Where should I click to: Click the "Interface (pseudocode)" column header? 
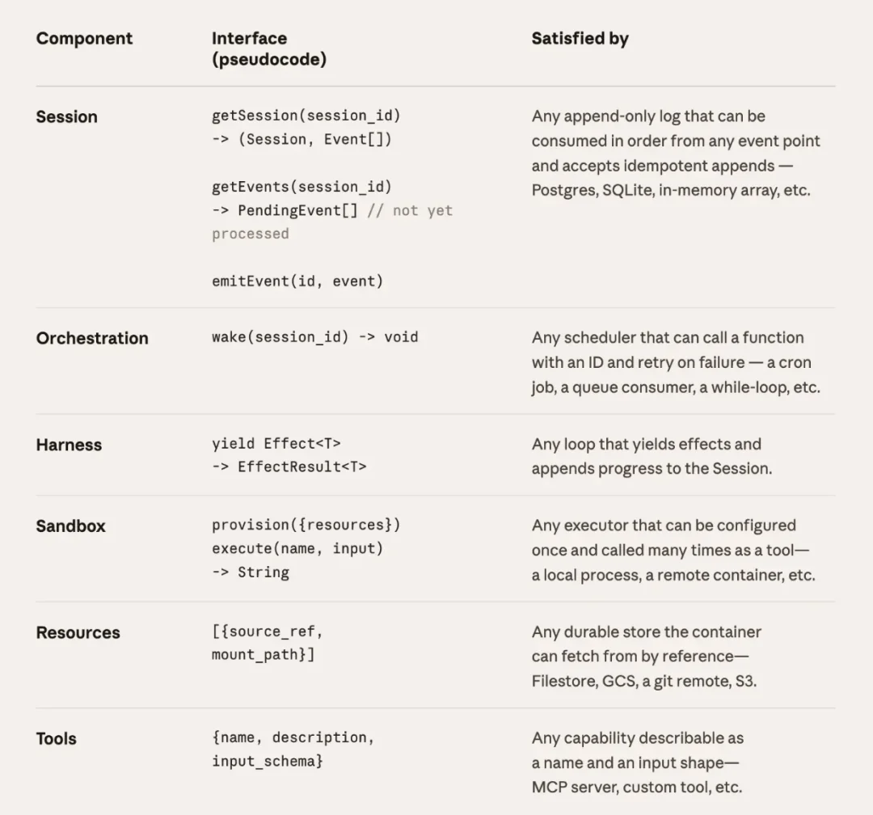268,49
